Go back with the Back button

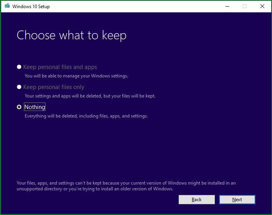[x=196, y=200]
